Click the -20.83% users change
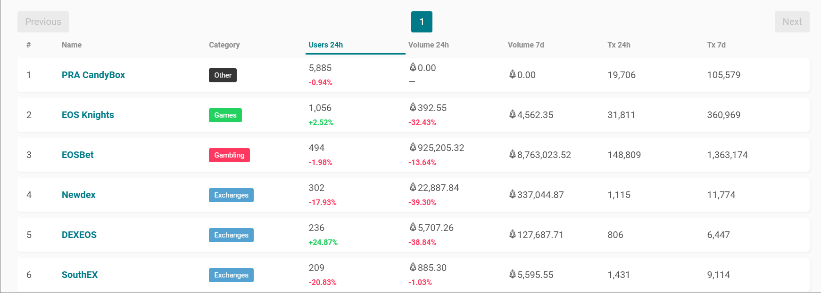This screenshot has width=821, height=293. point(323,282)
